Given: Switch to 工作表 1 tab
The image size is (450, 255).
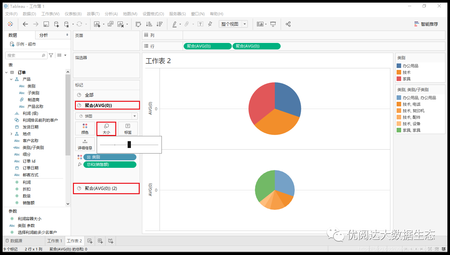Looking at the screenshot, I should [54, 241].
